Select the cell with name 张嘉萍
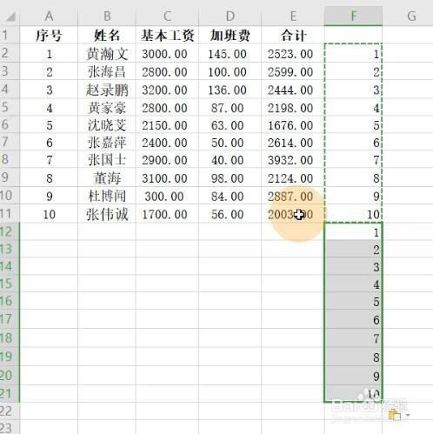433x434 pixels. pyautogui.click(x=107, y=143)
